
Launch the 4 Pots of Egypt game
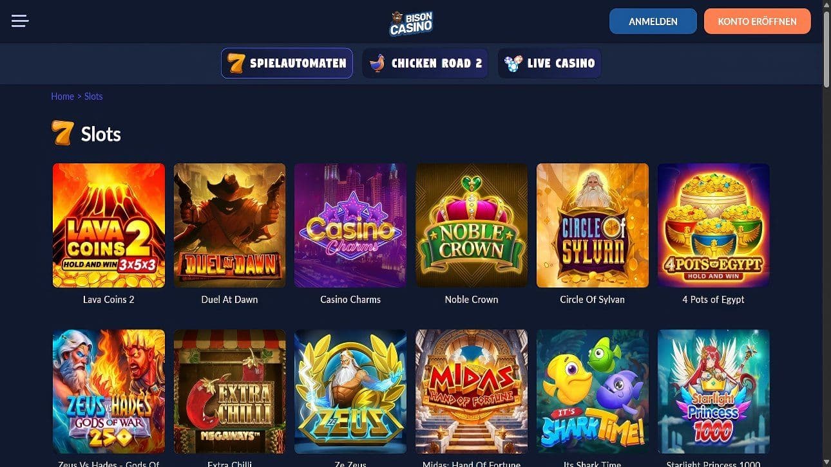coord(714,225)
